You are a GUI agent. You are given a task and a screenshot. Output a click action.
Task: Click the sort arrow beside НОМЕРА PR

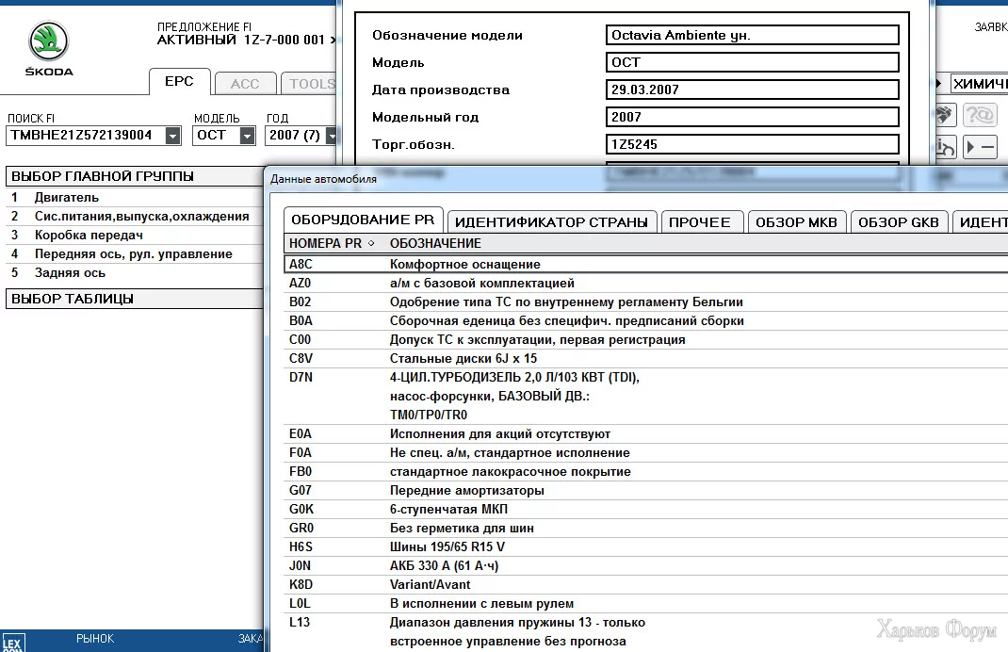tap(371, 243)
